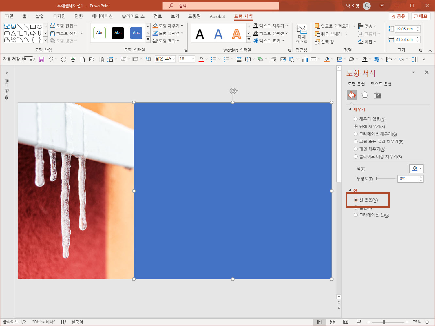Select 단색 채우기 radio option

click(356, 127)
